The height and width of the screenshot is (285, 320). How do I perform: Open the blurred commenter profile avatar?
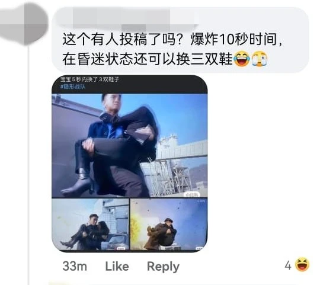click(24, 24)
